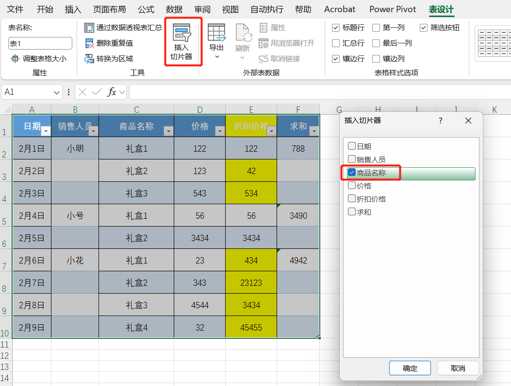The height and width of the screenshot is (386, 511).
Task: Click the Convert to Range icon
Action: pos(89,59)
